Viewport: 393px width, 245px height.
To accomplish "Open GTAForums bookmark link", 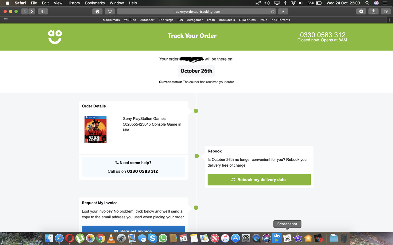I will point(247,20).
